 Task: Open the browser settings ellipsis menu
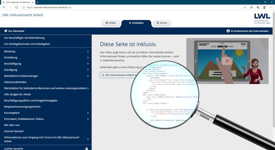coord(271,7)
